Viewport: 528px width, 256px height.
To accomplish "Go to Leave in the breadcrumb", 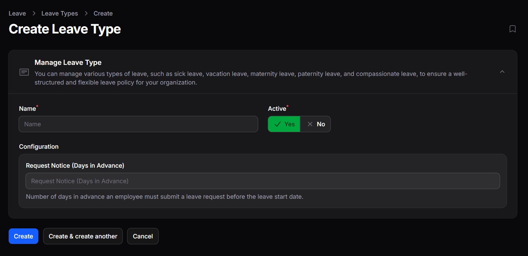I will (x=17, y=13).
